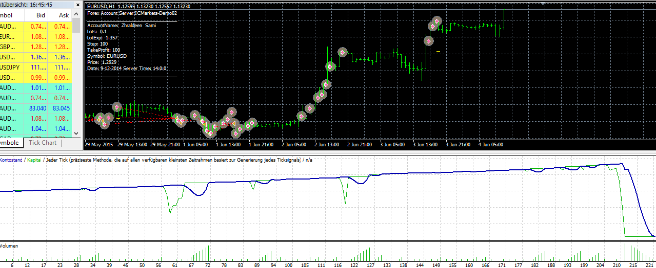Select the GBP... symbol row

pos(36,47)
